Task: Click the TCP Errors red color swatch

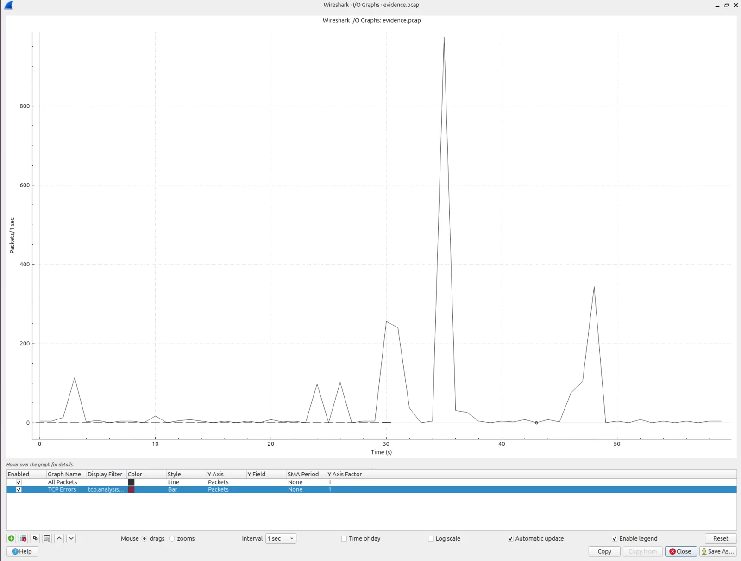Action: (x=131, y=489)
